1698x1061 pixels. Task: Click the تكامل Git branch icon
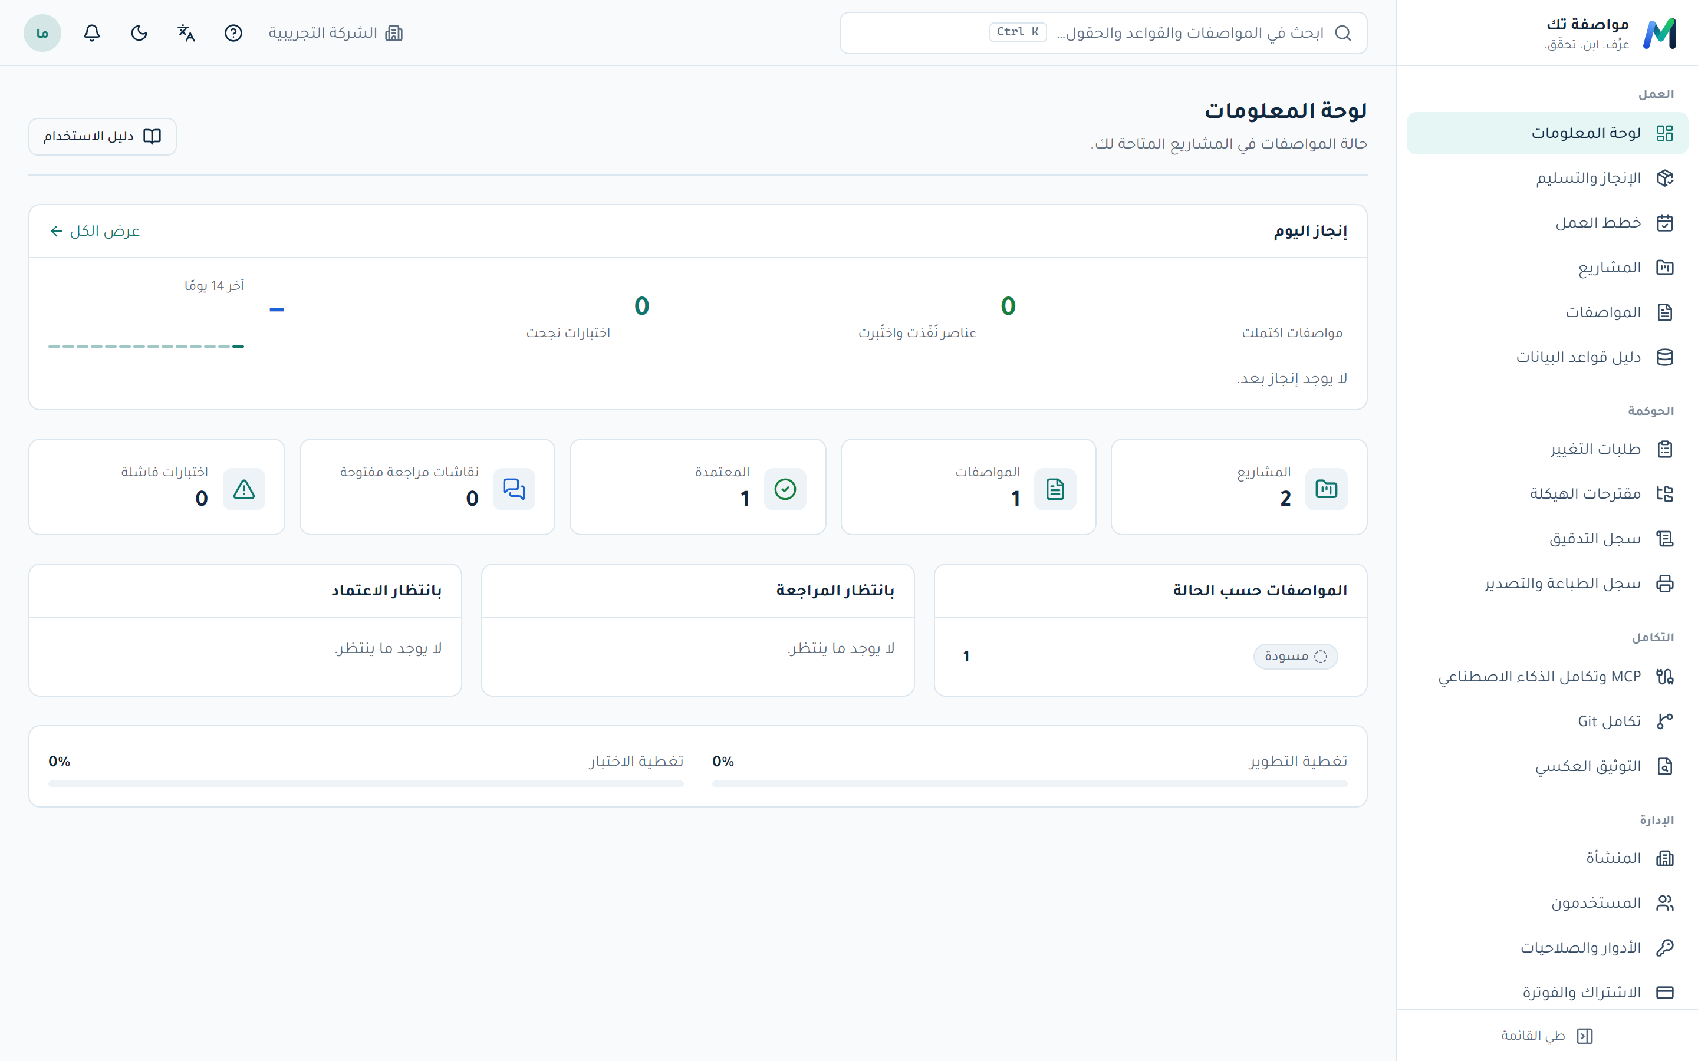tap(1664, 721)
